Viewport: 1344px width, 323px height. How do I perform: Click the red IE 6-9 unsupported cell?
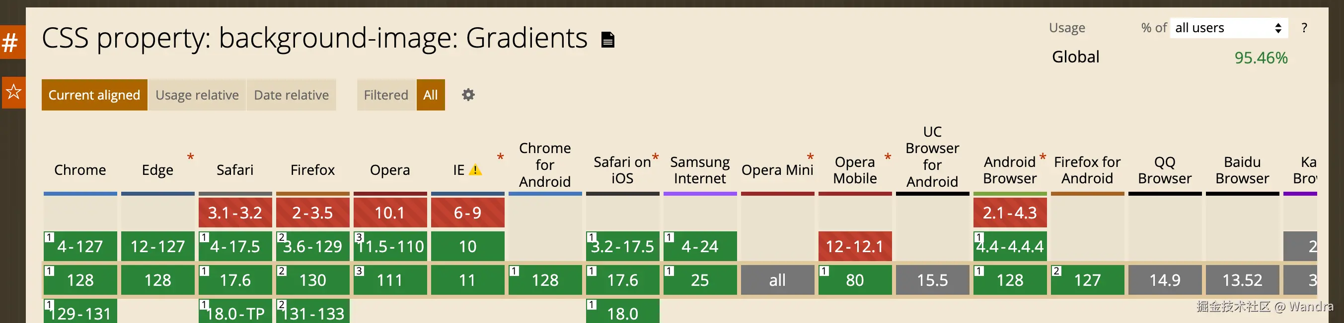[467, 213]
